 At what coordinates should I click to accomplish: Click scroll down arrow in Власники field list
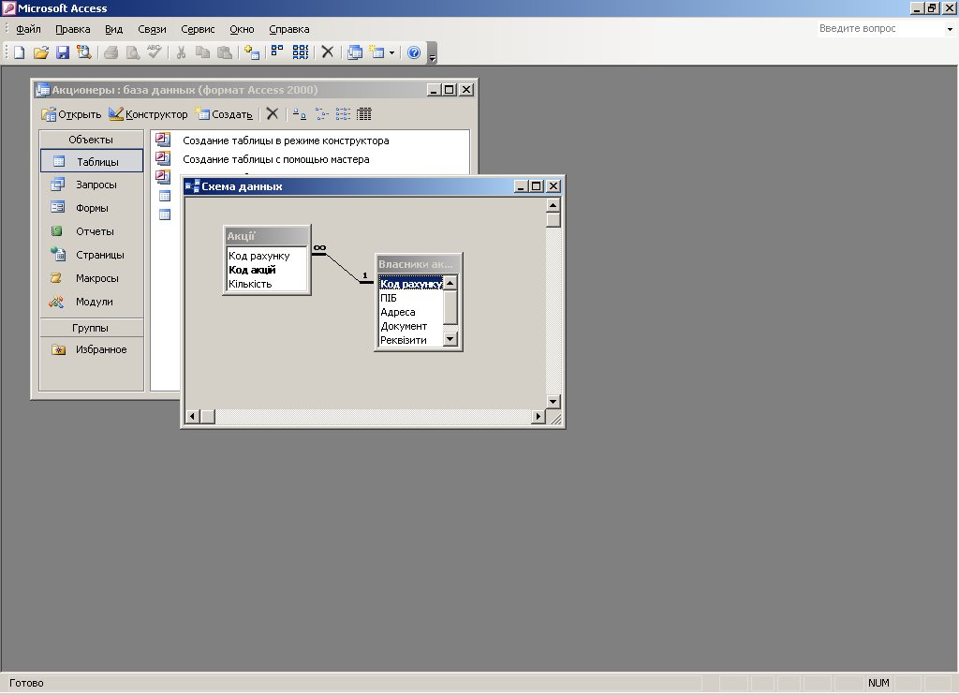pos(450,339)
